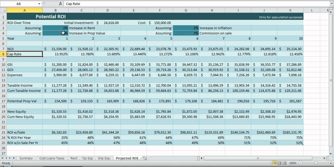Jump to the first sheet tab arrow

[x=3, y=158]
